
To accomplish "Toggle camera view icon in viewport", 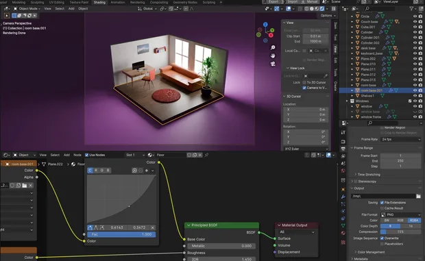I will coord(273,64).
